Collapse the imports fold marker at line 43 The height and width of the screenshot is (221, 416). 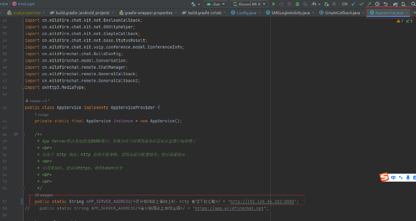[x=23, y=87]
